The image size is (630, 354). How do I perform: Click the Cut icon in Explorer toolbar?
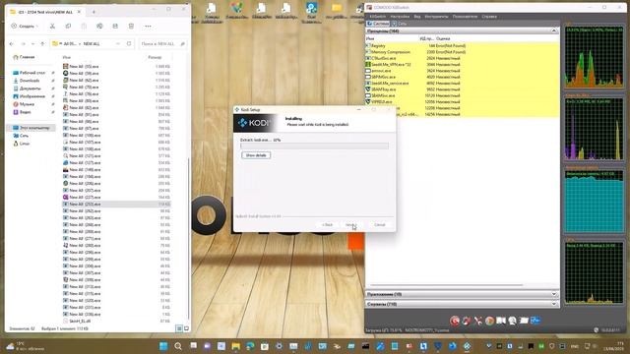52,27
